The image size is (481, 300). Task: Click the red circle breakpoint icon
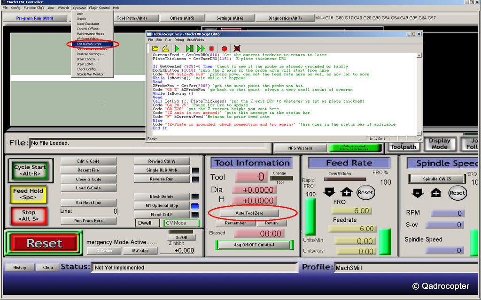point(224,48)
